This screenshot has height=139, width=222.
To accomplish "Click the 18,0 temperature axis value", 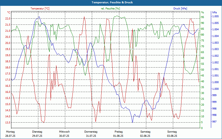I will [8, 68].
